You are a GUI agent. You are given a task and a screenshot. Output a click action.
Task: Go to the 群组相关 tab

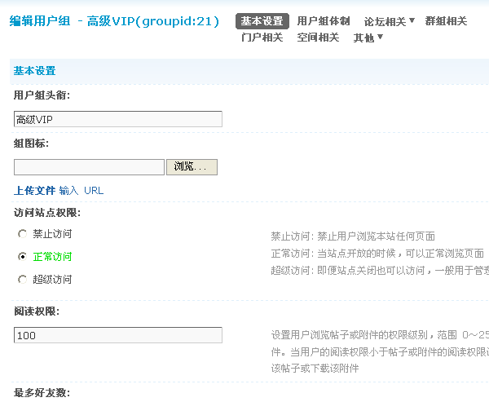[x=446, y=21]
